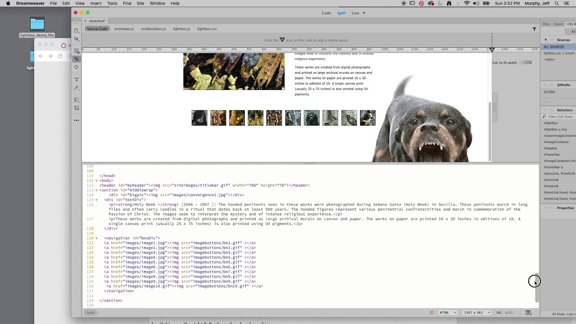Click the first thumbnail in the image strip
The height and width of the screenshot is (324, 576).
tap(199, 118)
